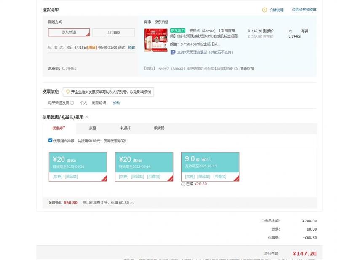Viewport: 337px width, 260px height.
Task: Deselect the ¥20 满150 coupon
Action: (x=78, y=166)
